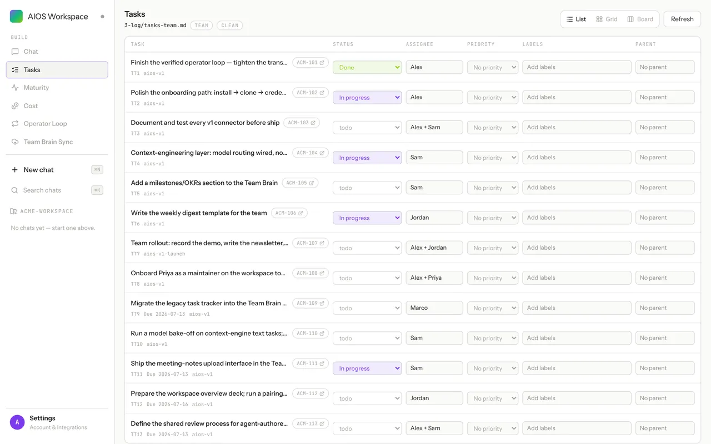Open ACM-110 external link badge
Viewport: 711px width, 444px height.
(311, 334)
